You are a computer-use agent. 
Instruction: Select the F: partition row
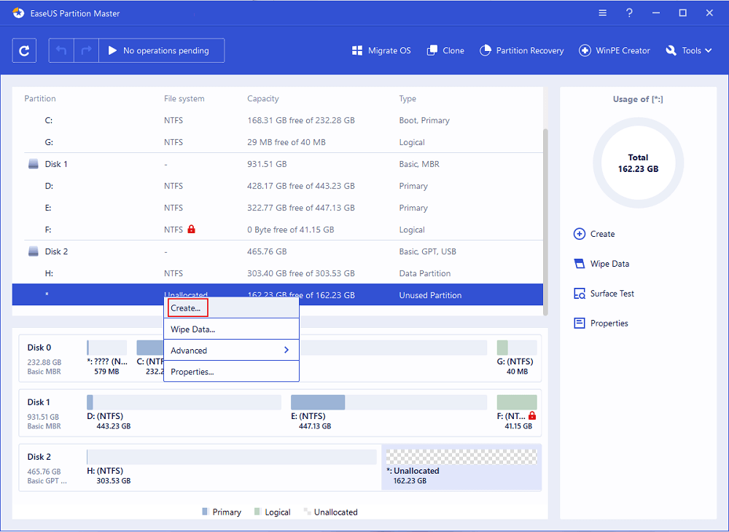pyautogui.click(x=278, y=230)
